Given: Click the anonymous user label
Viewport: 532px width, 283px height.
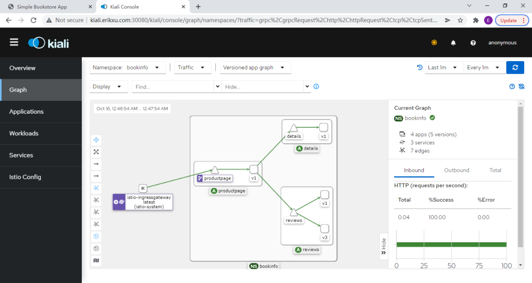Looking at the screenshot, I should pyautogui.click(x=502, y=43).
